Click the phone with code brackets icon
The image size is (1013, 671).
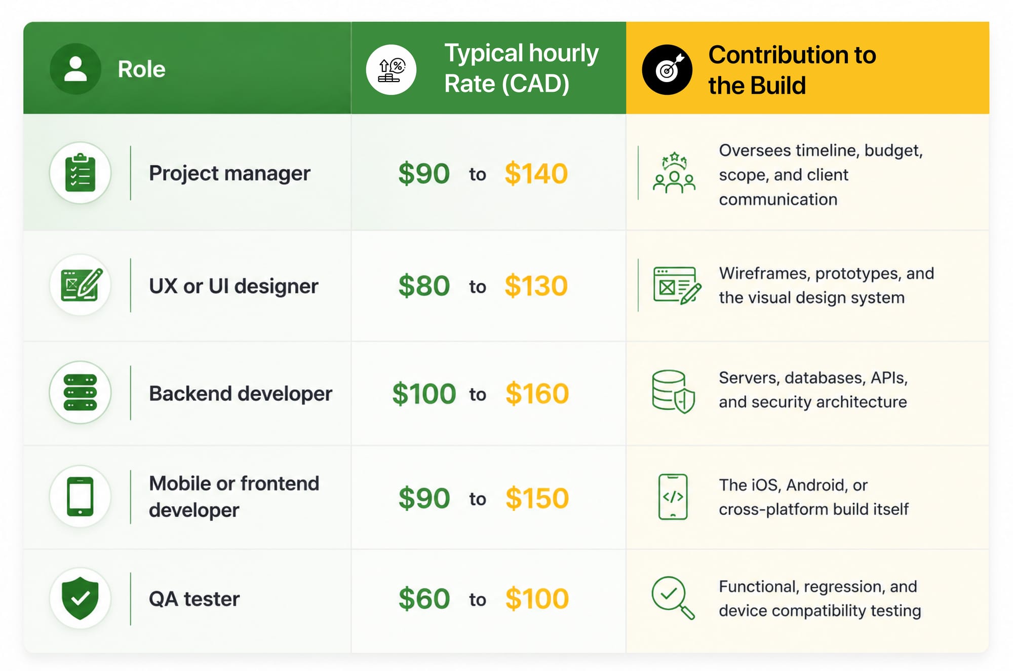tap(673, 497)
